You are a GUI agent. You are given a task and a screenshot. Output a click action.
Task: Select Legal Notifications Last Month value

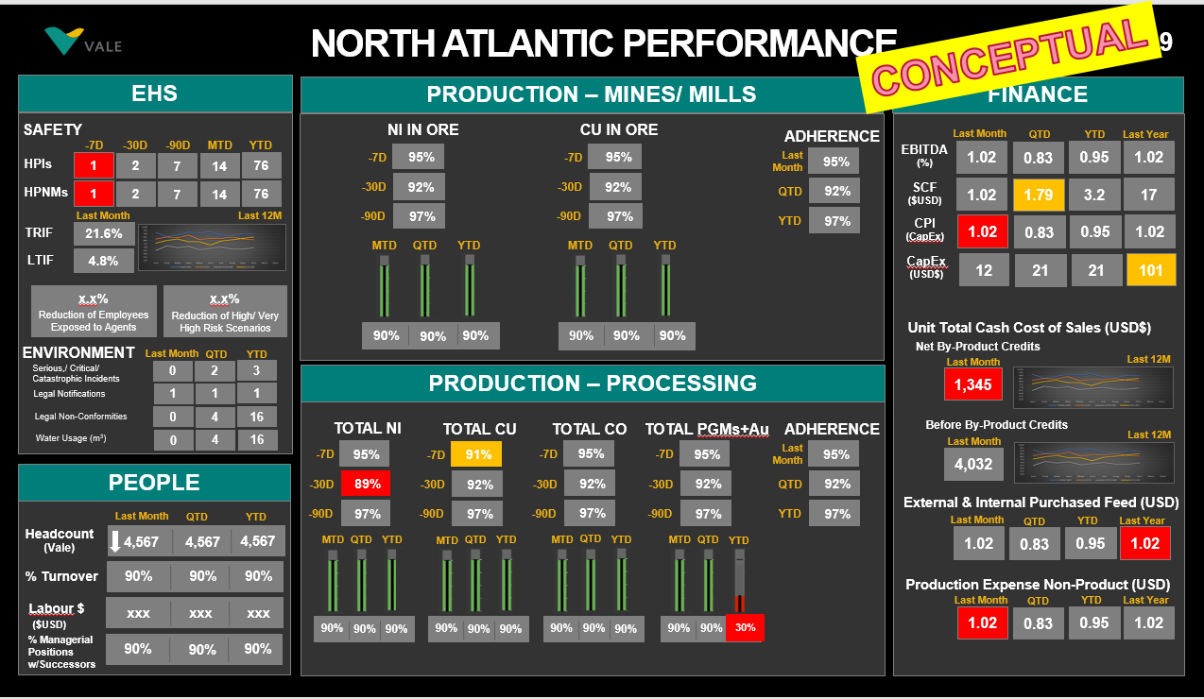173,393
